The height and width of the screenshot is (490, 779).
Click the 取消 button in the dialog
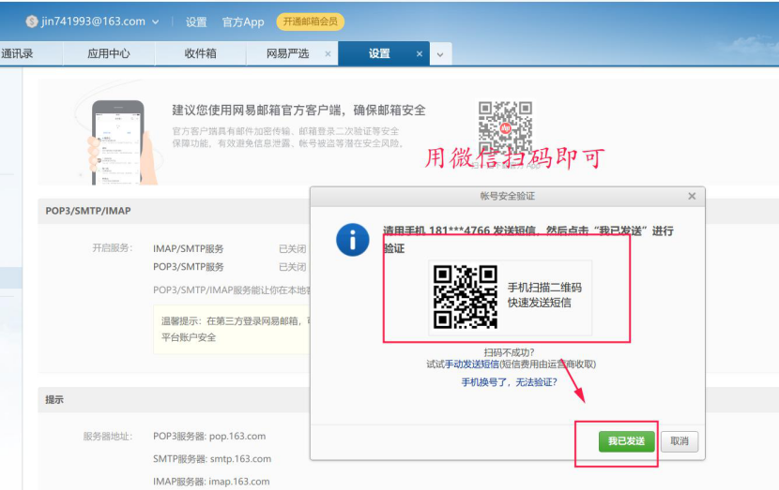point(680,441)
